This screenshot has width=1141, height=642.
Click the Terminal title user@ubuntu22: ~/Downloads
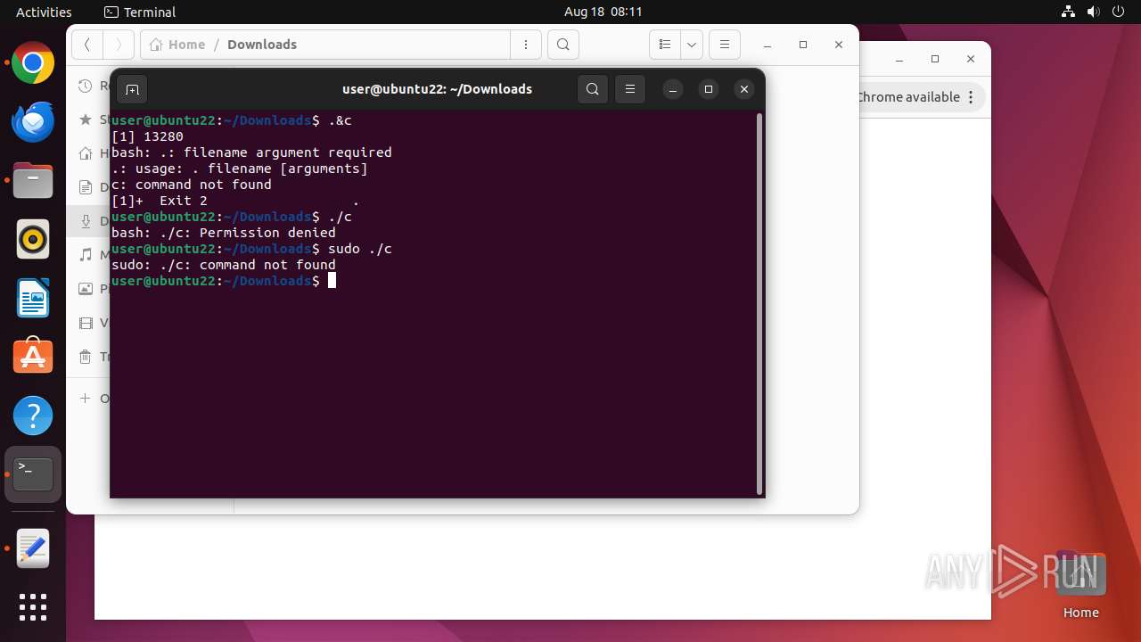(437, 89)
